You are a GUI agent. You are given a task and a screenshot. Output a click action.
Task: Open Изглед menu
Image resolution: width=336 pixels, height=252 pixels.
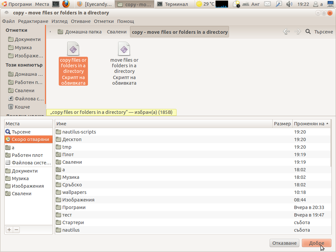point(59,21)
